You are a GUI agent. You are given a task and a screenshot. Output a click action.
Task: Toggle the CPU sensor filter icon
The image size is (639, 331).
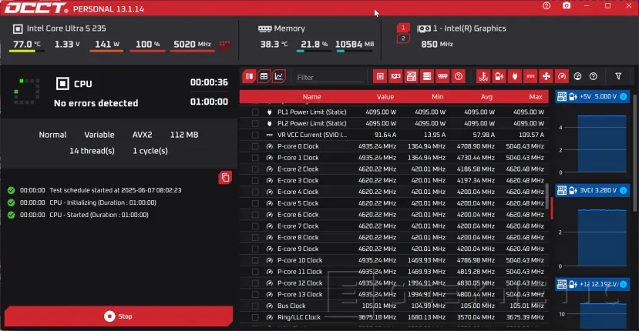(380, 76)
